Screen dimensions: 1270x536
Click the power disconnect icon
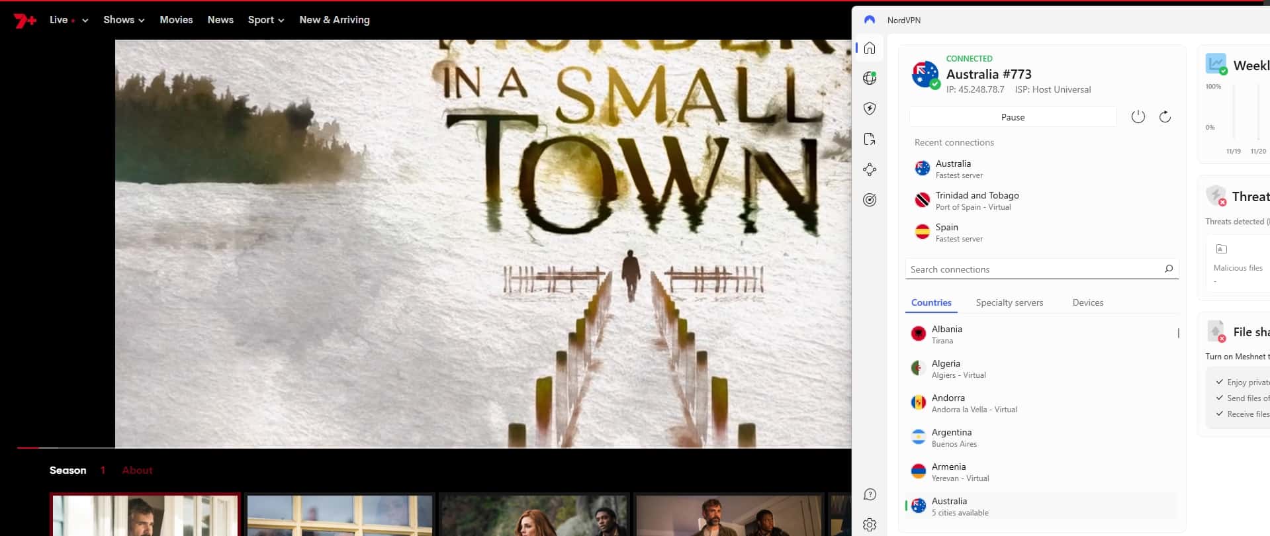coord(1138,117)
